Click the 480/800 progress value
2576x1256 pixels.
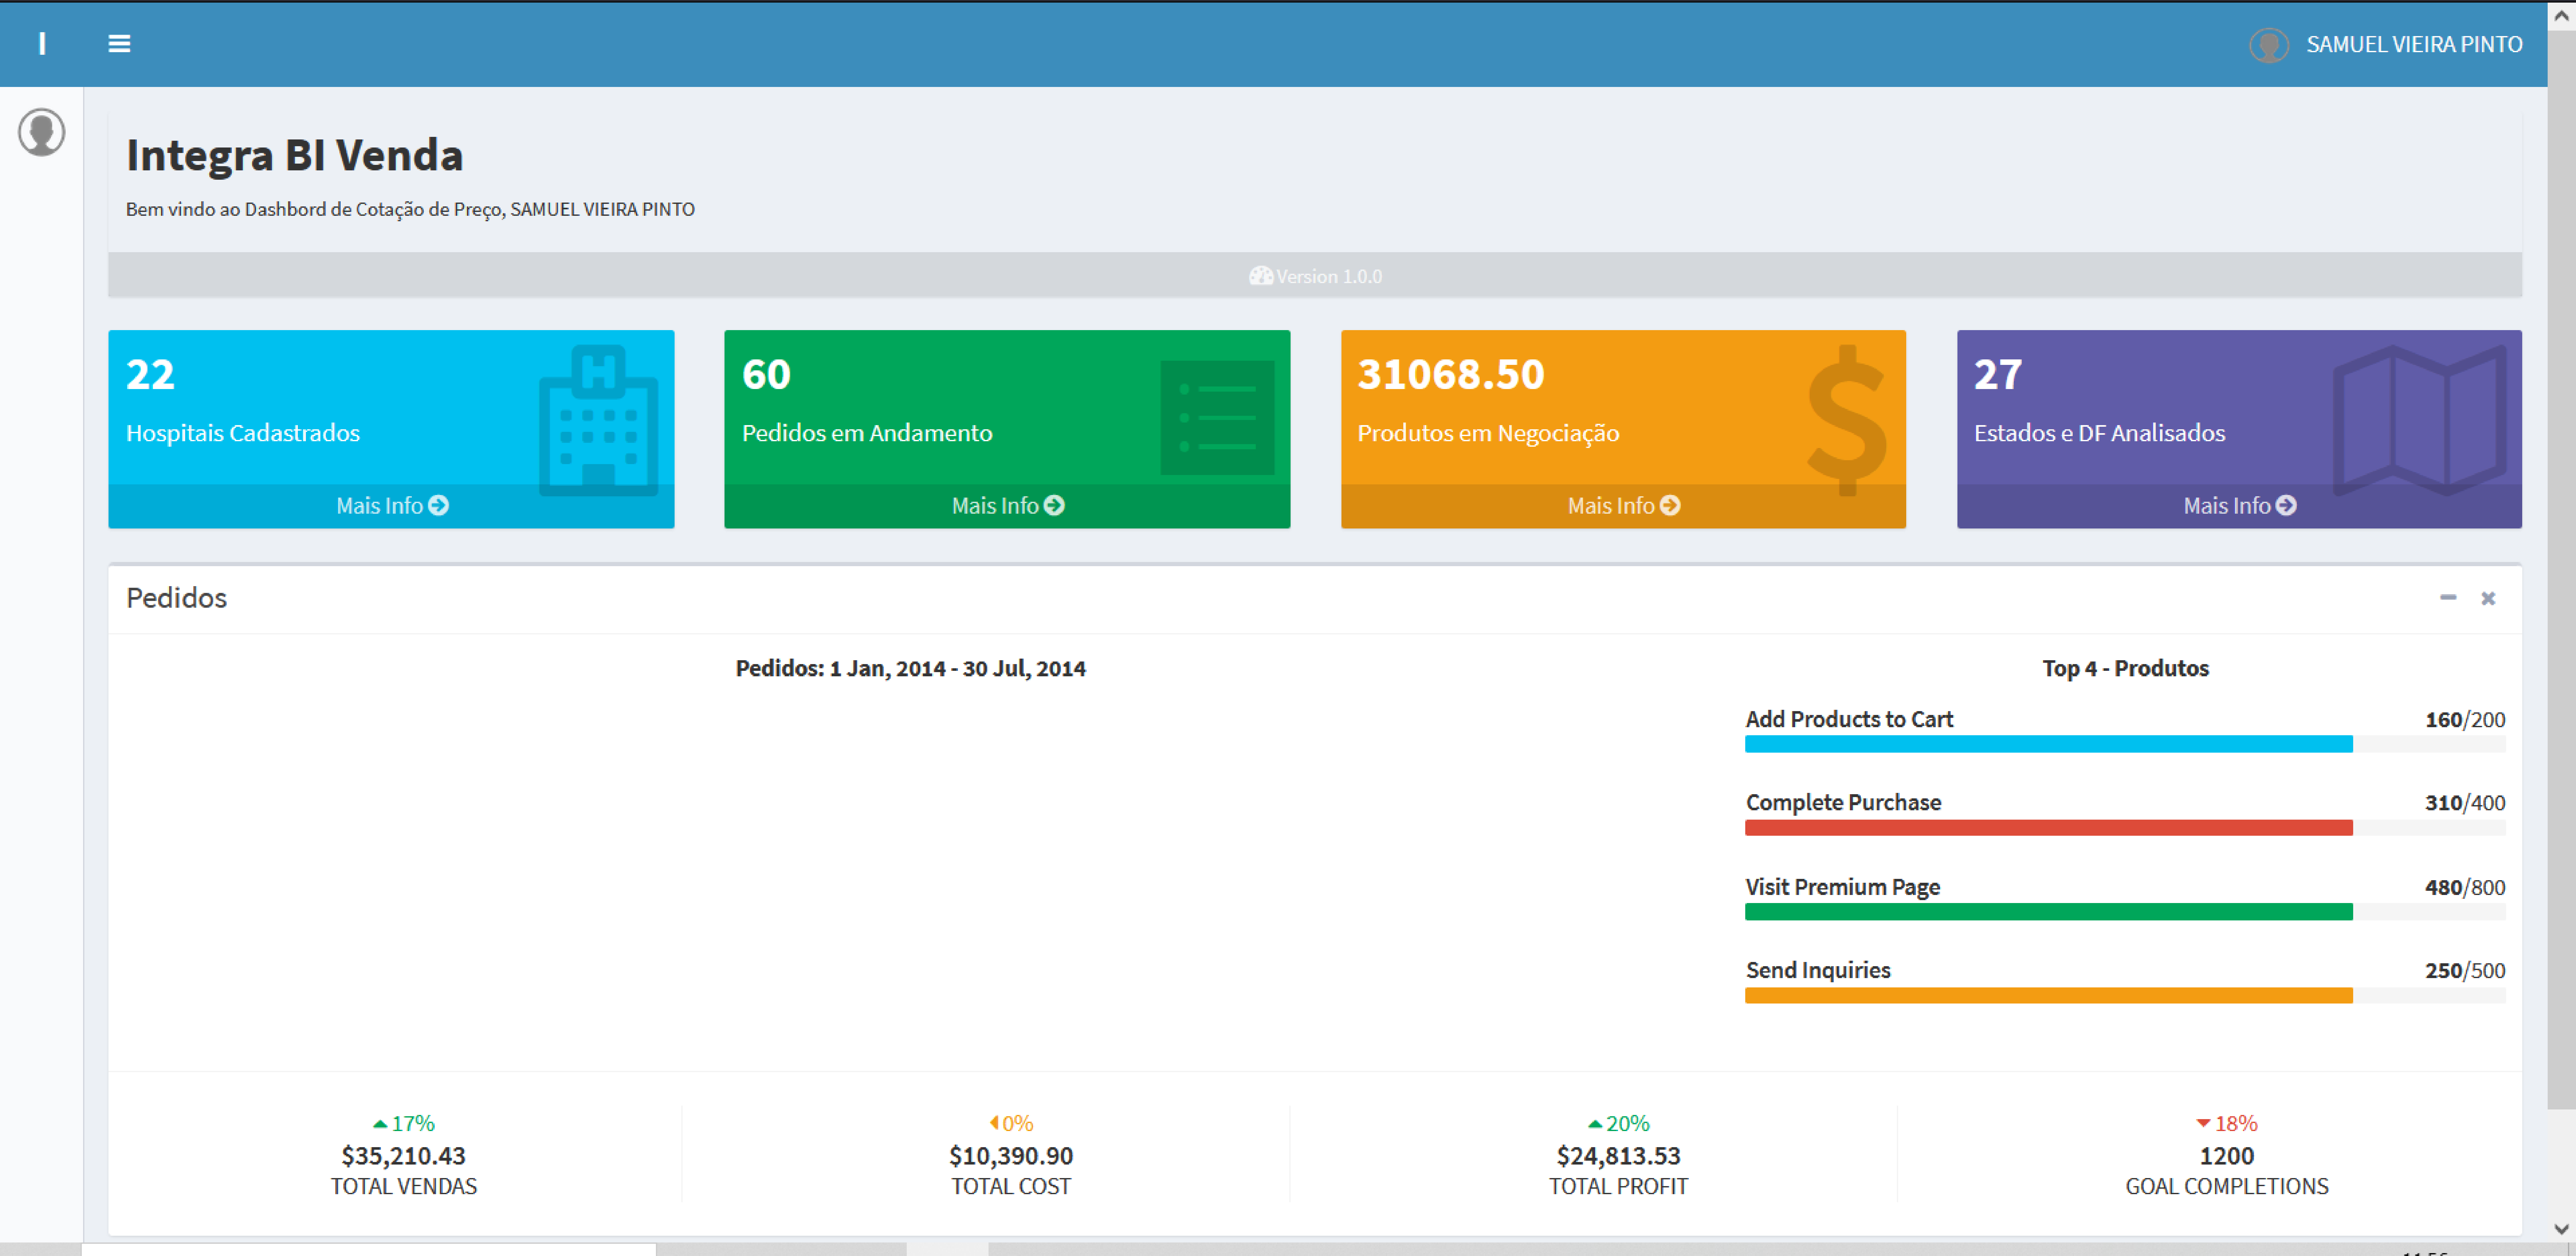(x=2465, y=888)
